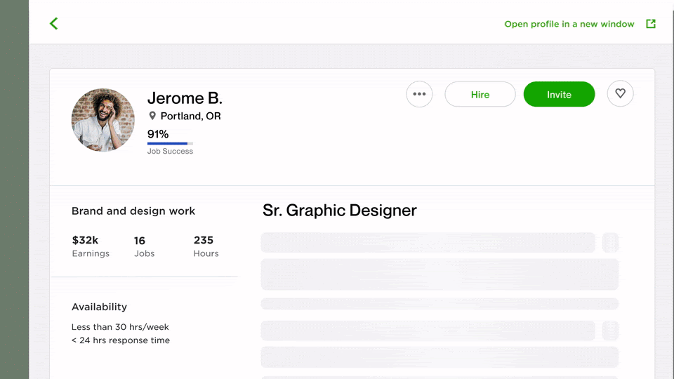Go back with the green chevron arrow
The width and height of the screenshot is (674, 379).
pos(54,24)
